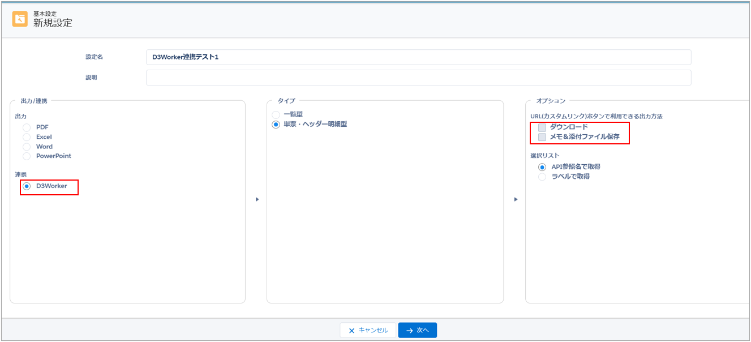Choose PowerPoint as the output format

pyautogui.click(x=27, y=156)
